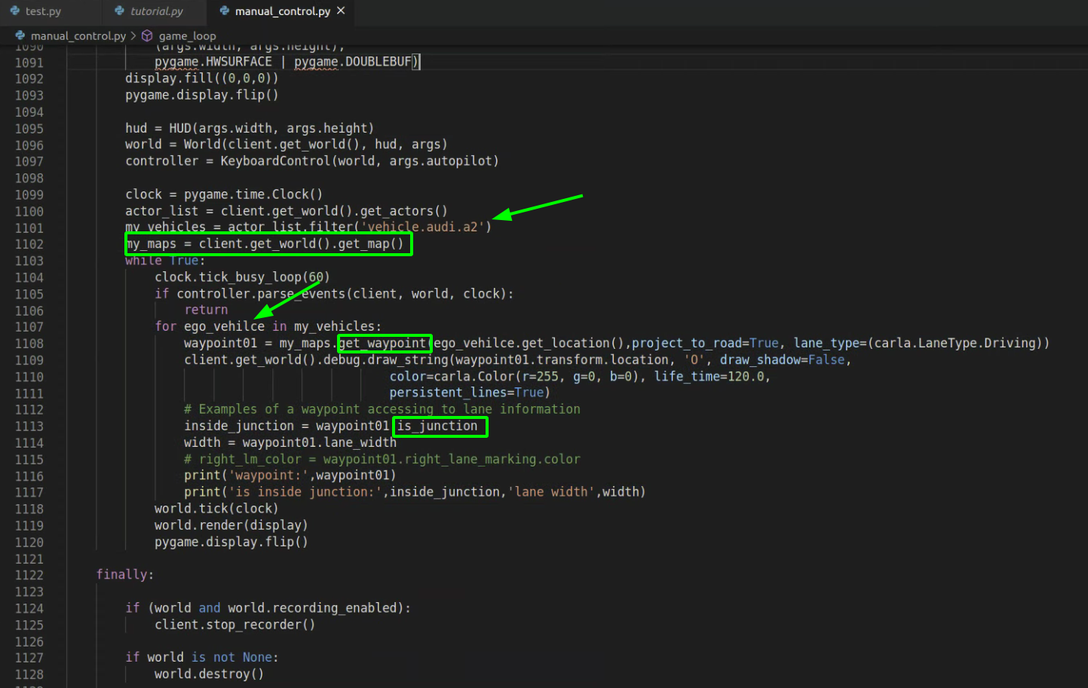Click world.destroy() call on line 1128

pyautogui.click(x=209, y=674)
